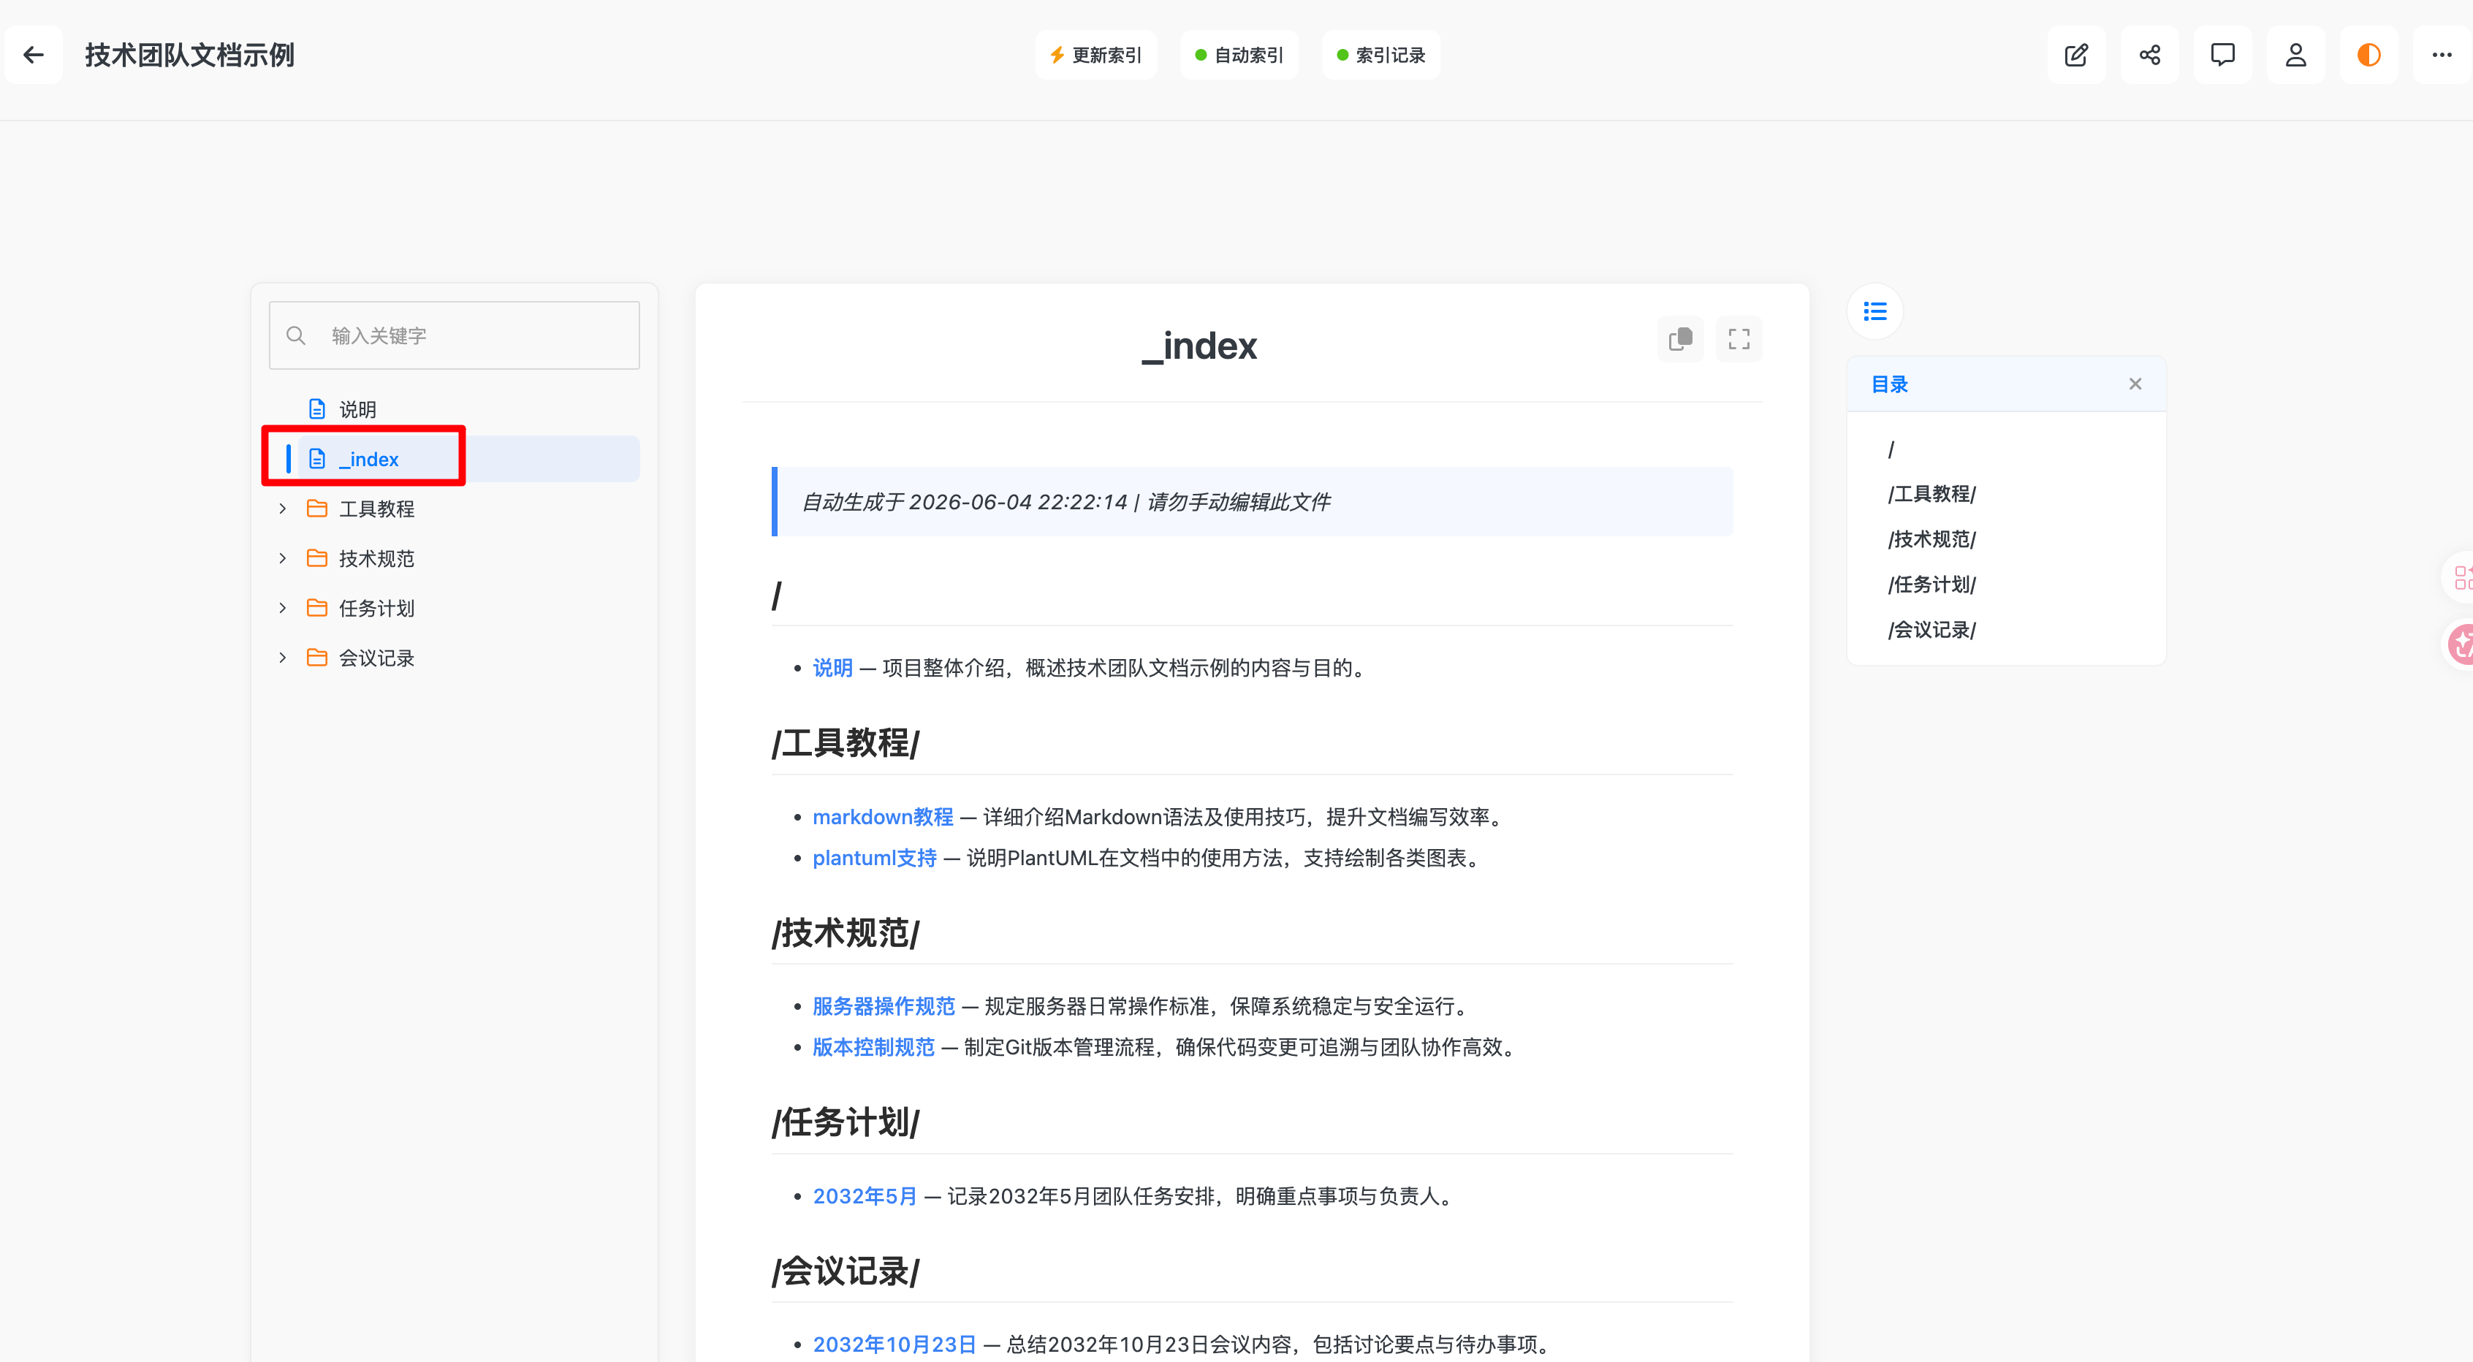Close the 目录 panel
The image size is (2473, 1362).
click(x=2135, y=384)
